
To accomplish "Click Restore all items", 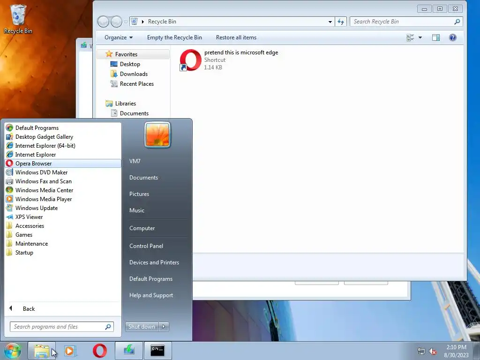I will coord(236,37).
